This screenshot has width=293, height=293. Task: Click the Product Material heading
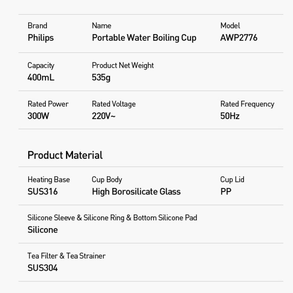click(65, 155)
